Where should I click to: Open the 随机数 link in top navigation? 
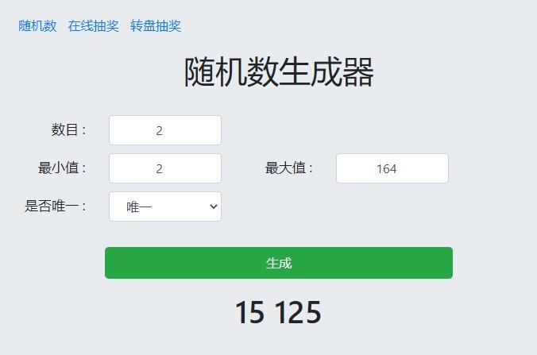click(x=37, y=26)
